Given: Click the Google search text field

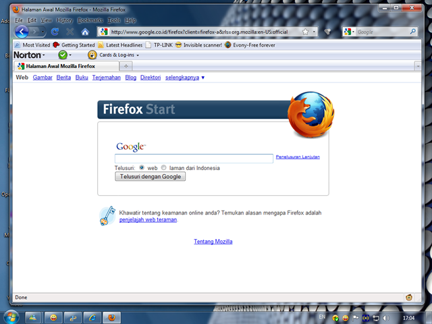Looking at the screenshot, I should click(x=194, y=158).
